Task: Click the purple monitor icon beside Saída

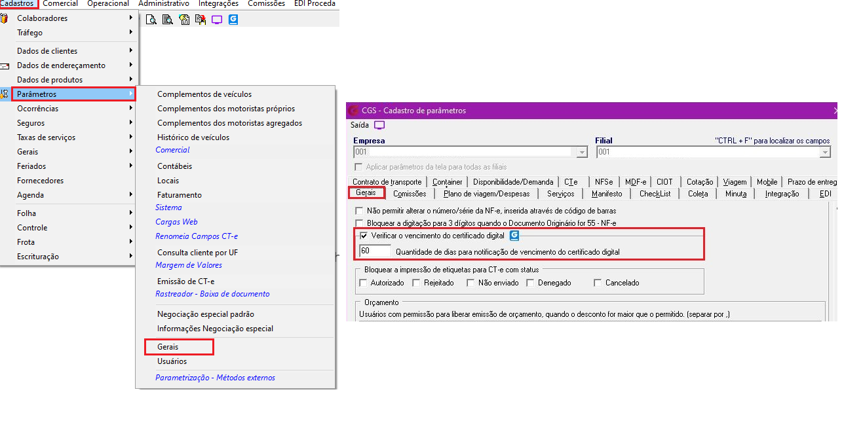Action: 379,125
